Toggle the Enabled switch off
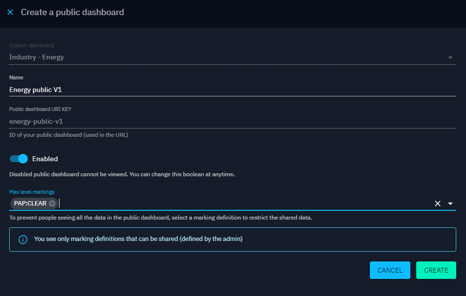Image resolution: width=466 pixels, height=296 pixels. [19, 159]
